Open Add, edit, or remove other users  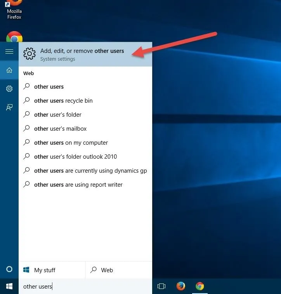tap(85, 54)
